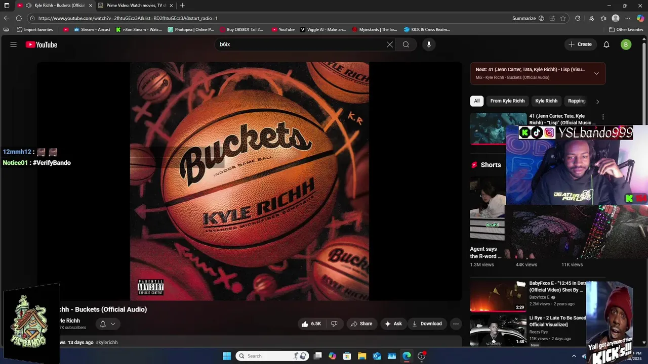Go back in the browser
648x364 pixels.
7,18
